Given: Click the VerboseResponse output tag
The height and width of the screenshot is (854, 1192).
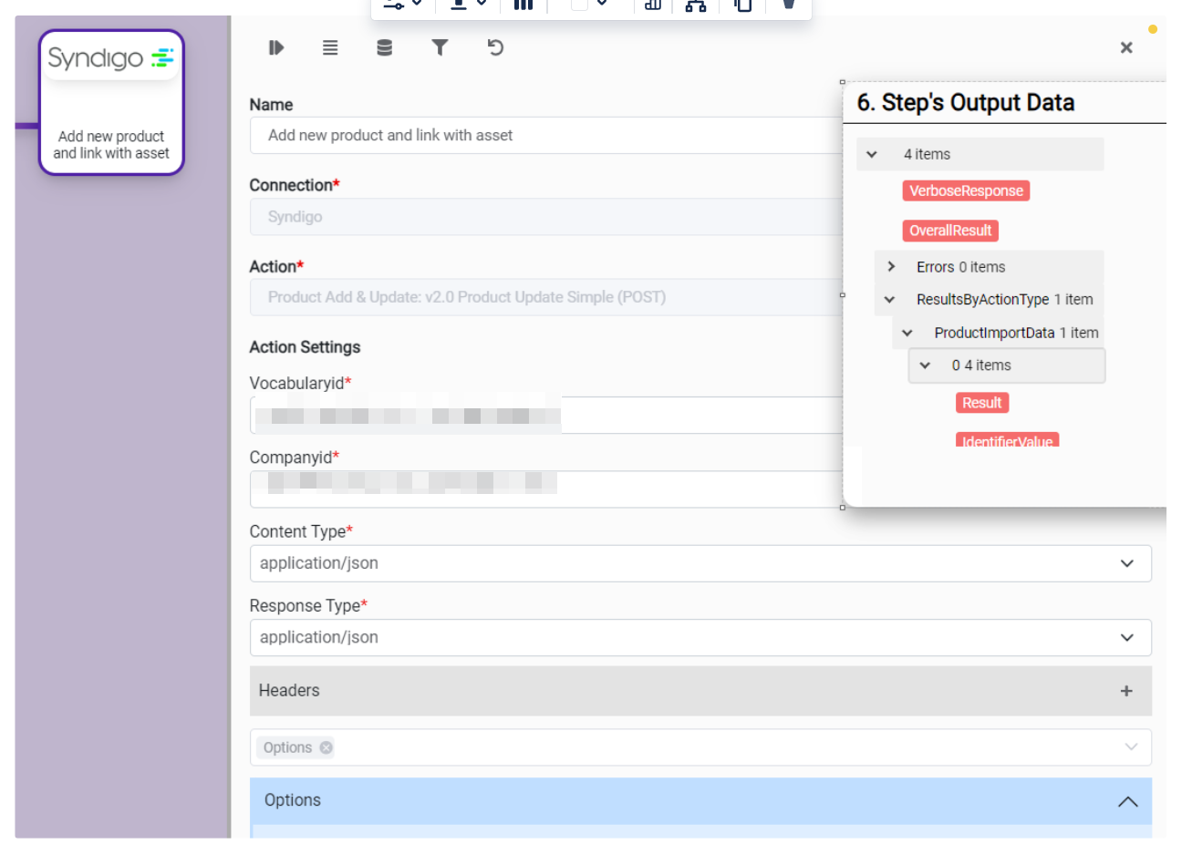Looking at the screenshot, I should [966, 190].
